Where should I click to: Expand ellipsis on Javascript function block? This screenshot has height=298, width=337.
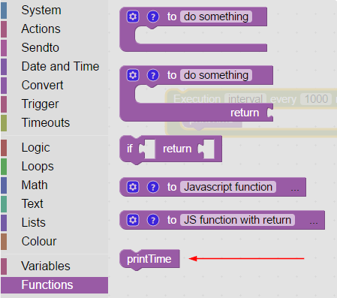click(295, 189)
